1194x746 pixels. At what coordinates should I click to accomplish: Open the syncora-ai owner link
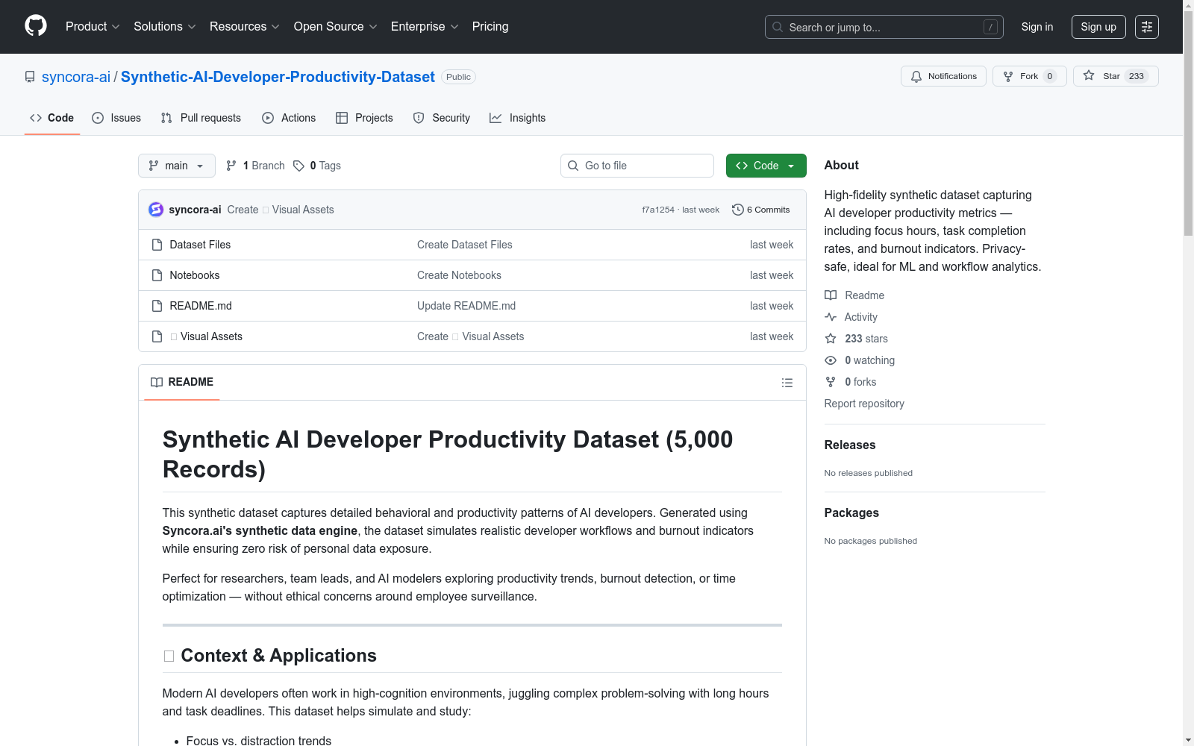click(76, 77)
